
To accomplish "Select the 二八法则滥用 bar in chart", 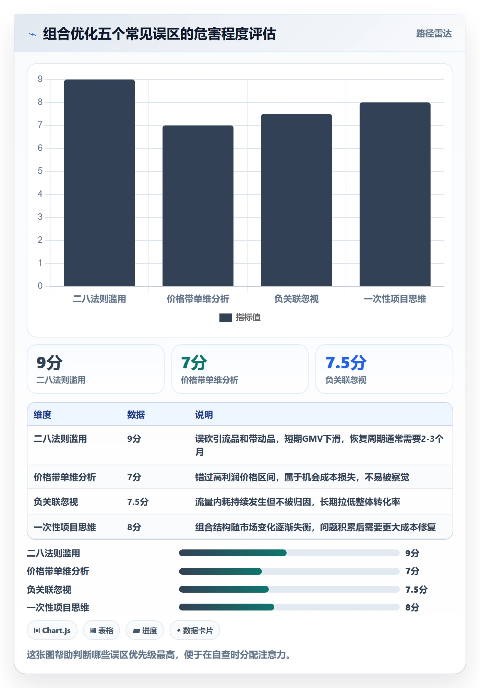I will point(99,183).
